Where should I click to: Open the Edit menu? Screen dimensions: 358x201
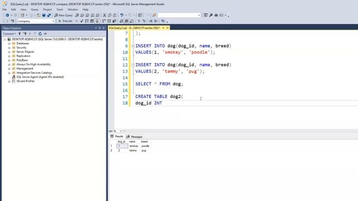click(13, 9)
